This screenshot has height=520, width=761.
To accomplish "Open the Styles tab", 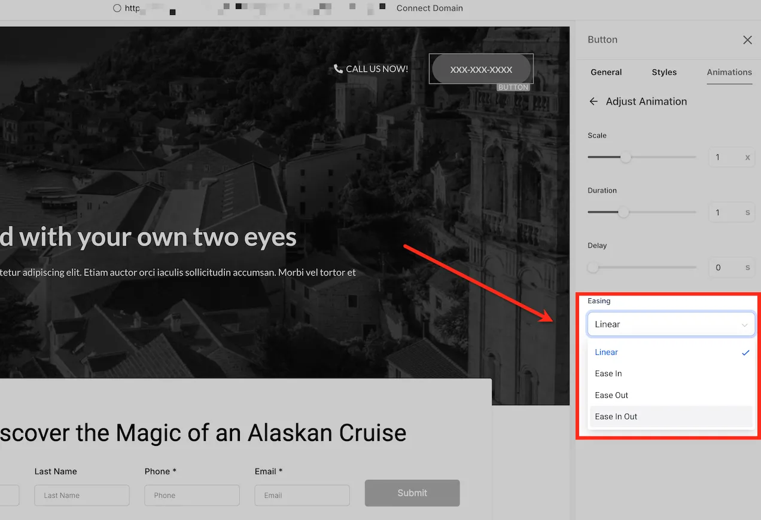I will 664,72.
